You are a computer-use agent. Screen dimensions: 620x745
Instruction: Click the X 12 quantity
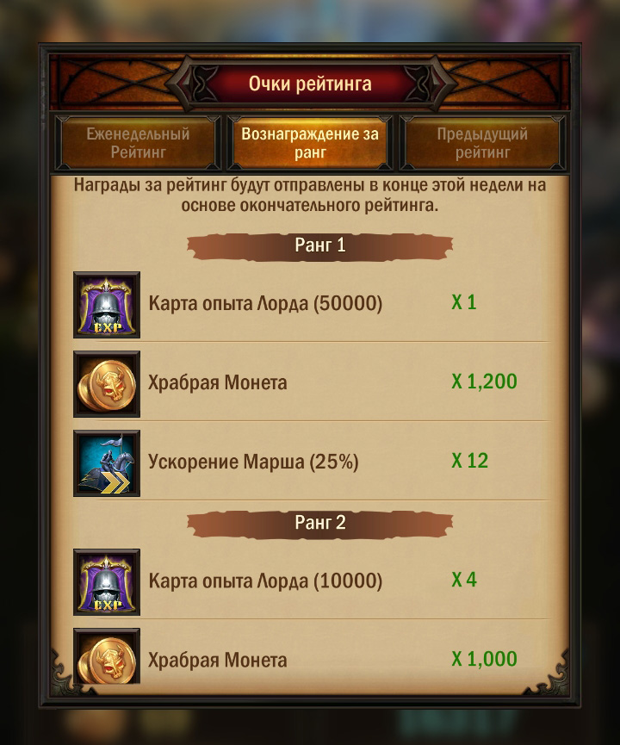(470, 461)
